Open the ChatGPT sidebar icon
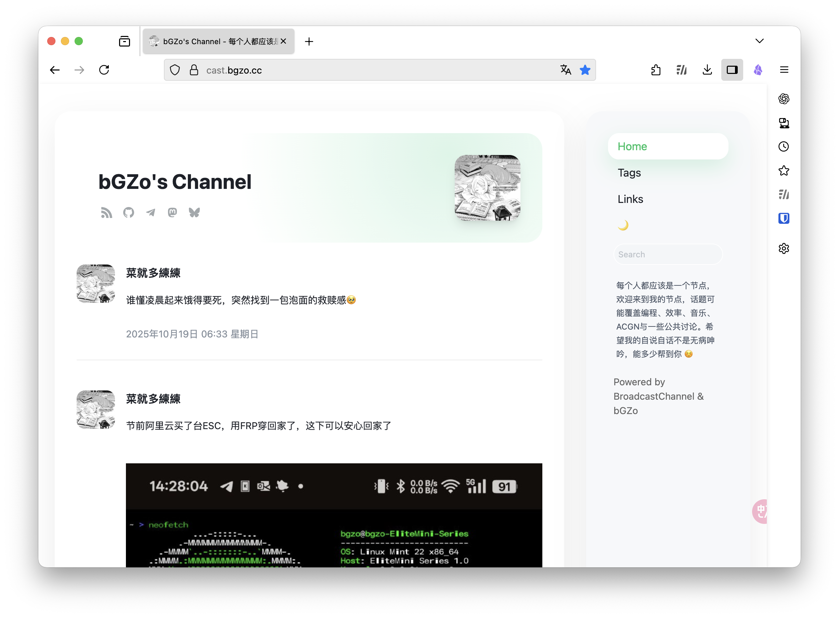 click(x=784, y=99)
